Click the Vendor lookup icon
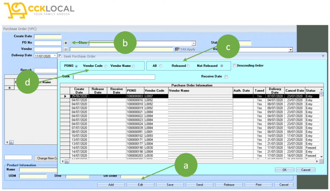 [66, 49]
